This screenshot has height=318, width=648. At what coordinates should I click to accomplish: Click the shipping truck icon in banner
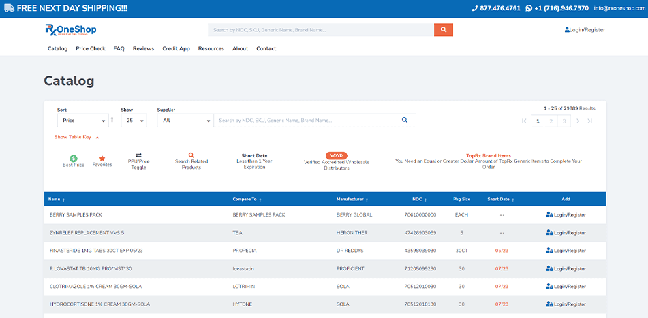point(9,8)
